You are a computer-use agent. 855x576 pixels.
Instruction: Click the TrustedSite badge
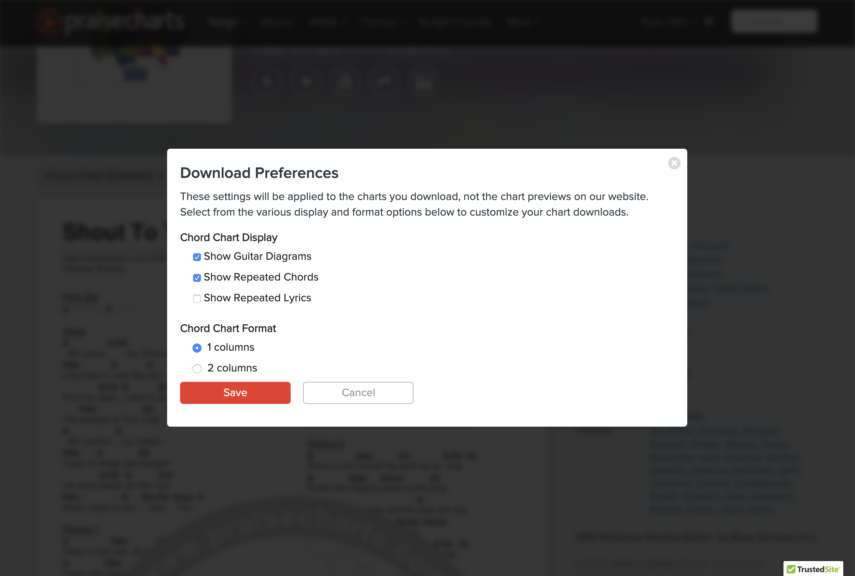tap(813, 569)
